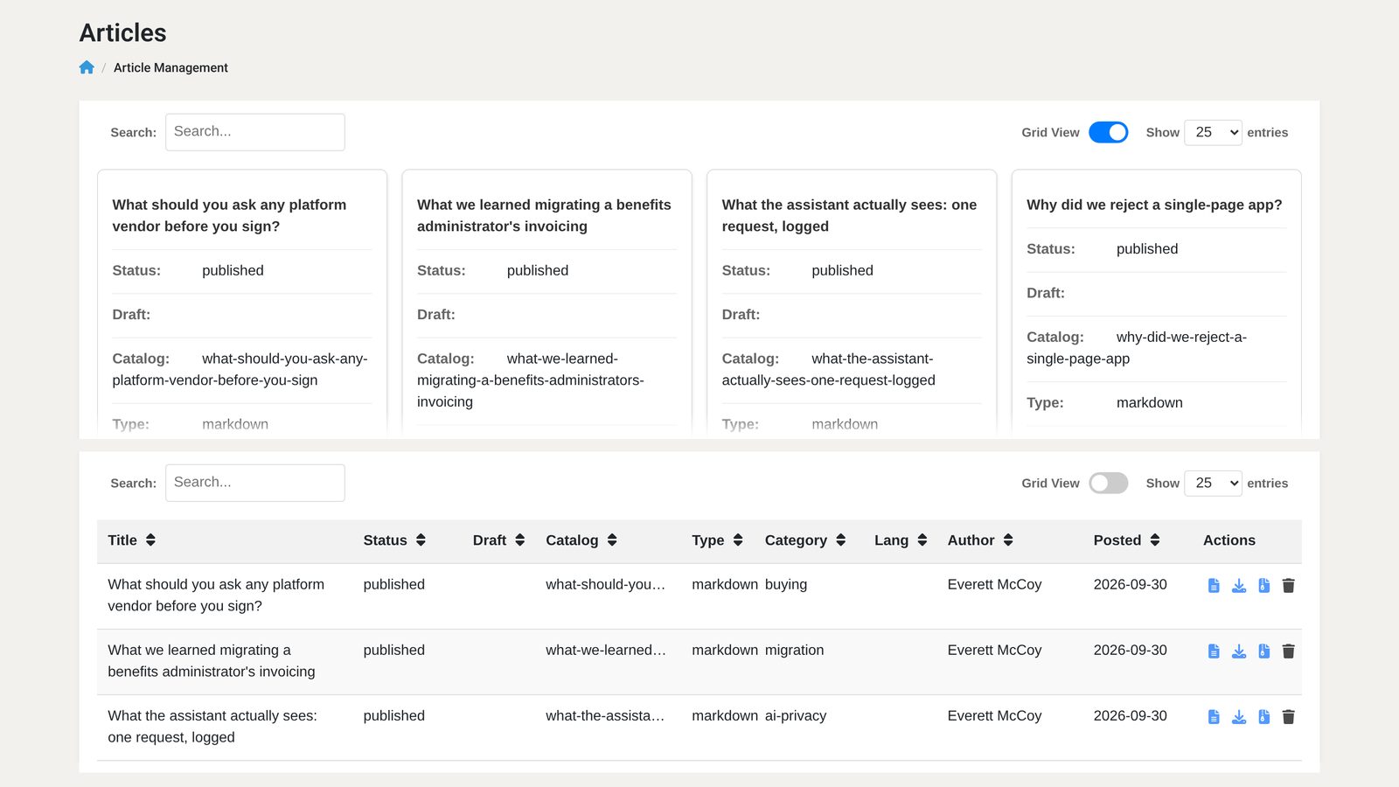Sort table by Title column arrows
Image resolution: width=1399 pixels, height=787 pixels.
pyautogui.click(x=150, y=540)
